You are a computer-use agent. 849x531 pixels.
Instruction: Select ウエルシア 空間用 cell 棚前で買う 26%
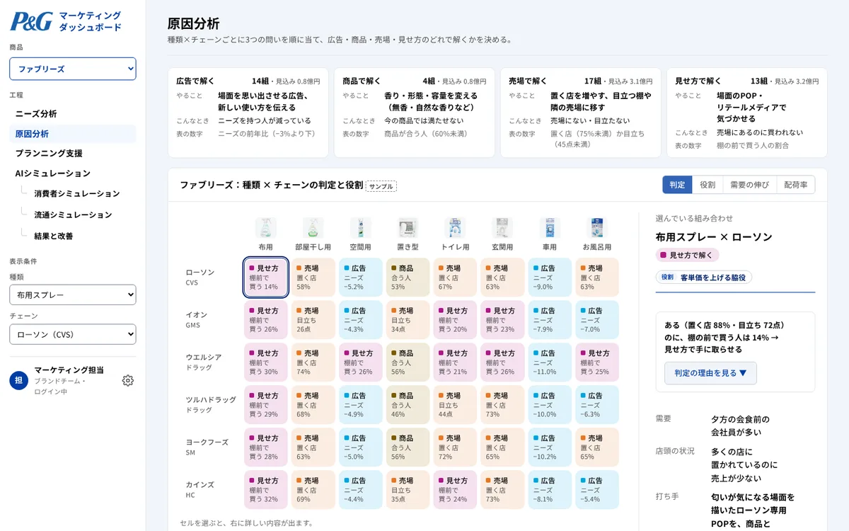[x=361, y=362]
